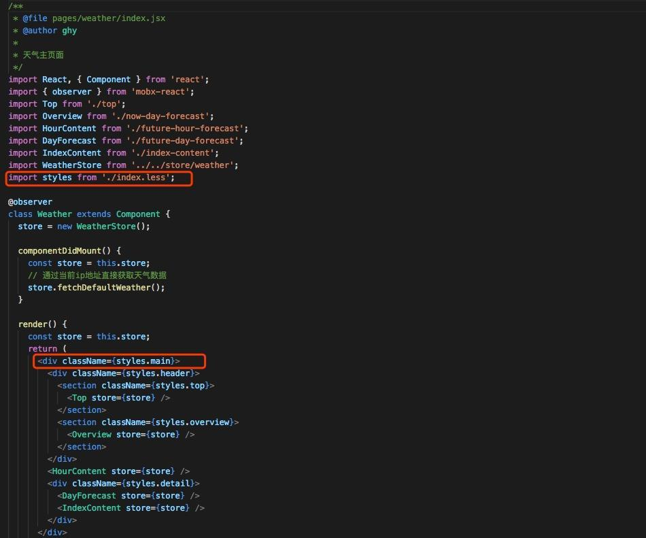This screenshot has width=646, height=538.
Task: Click the './future-hour-forecast' import line
Action: (129, 129)
